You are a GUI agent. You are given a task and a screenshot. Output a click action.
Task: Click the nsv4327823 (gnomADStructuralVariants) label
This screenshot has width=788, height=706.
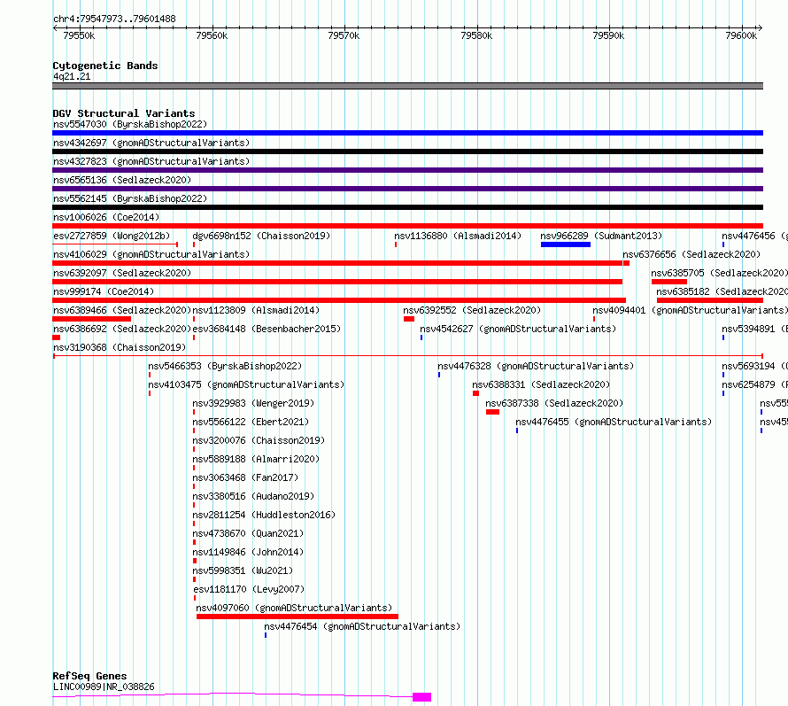point(151,161)
